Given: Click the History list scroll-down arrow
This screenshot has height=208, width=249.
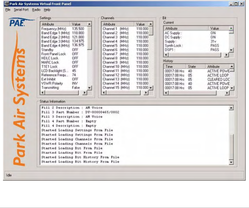Looking at the screenshot, I should pos(232,88).
